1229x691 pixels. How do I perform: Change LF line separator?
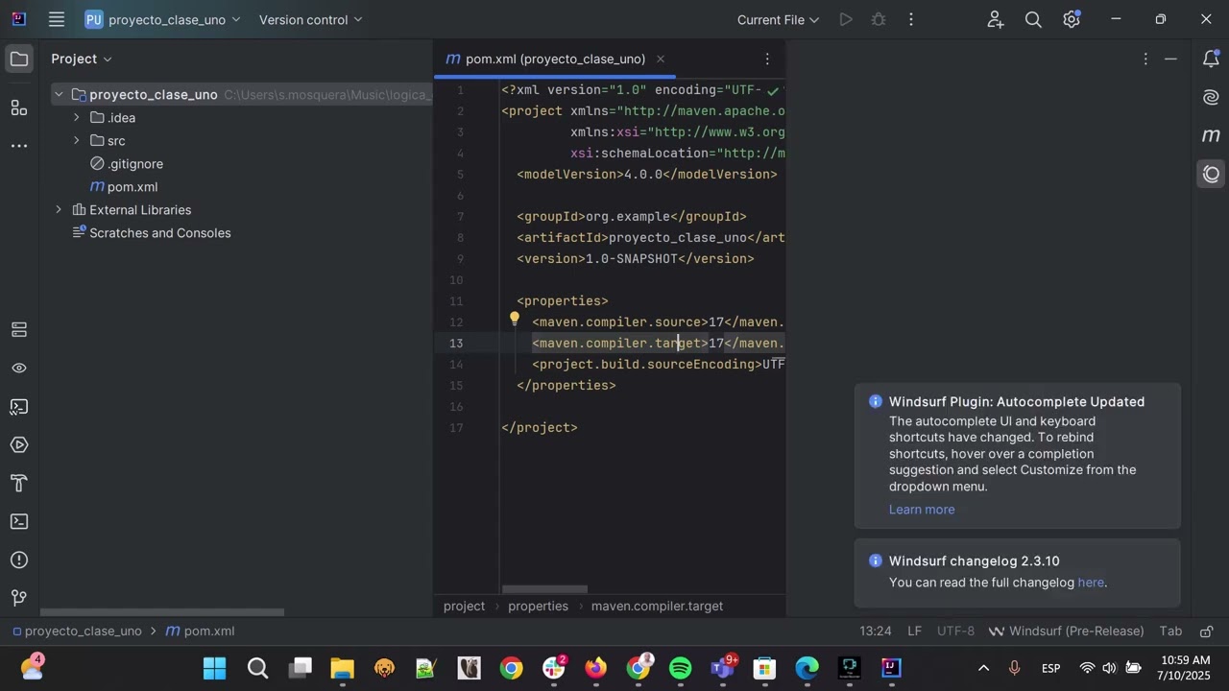pyautogui.click(x=915, y=631)
